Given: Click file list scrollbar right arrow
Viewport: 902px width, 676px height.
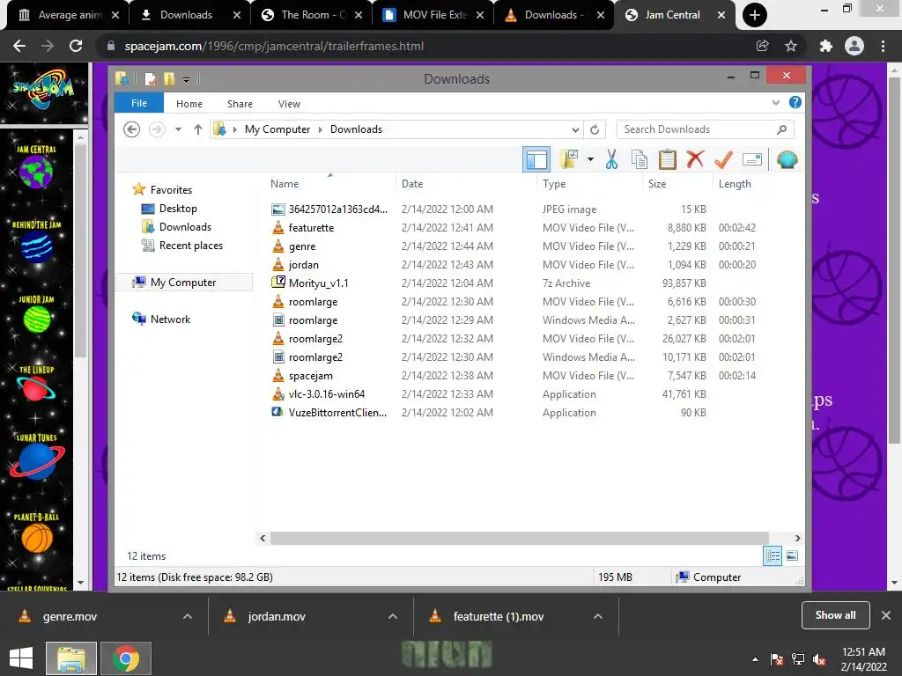Looking at the screenshot, I should [x=797, y=538].
